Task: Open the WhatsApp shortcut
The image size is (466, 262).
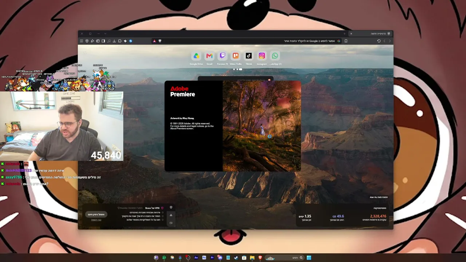Action: click(275, 56)
